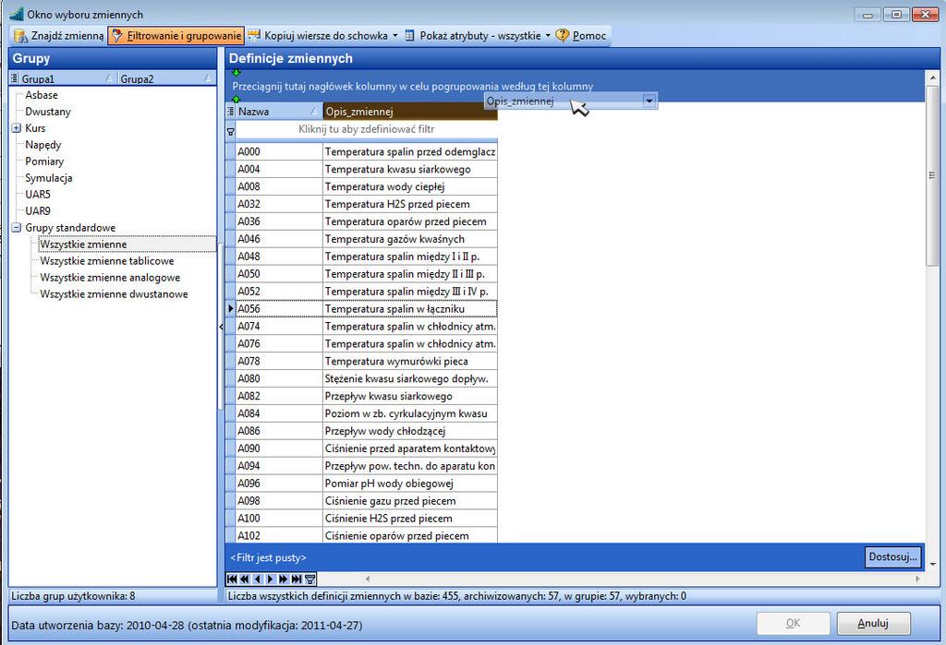The height and width of the screenshot is (645, 946).
Task: Select the Napędy group
Action: (42, 145)
